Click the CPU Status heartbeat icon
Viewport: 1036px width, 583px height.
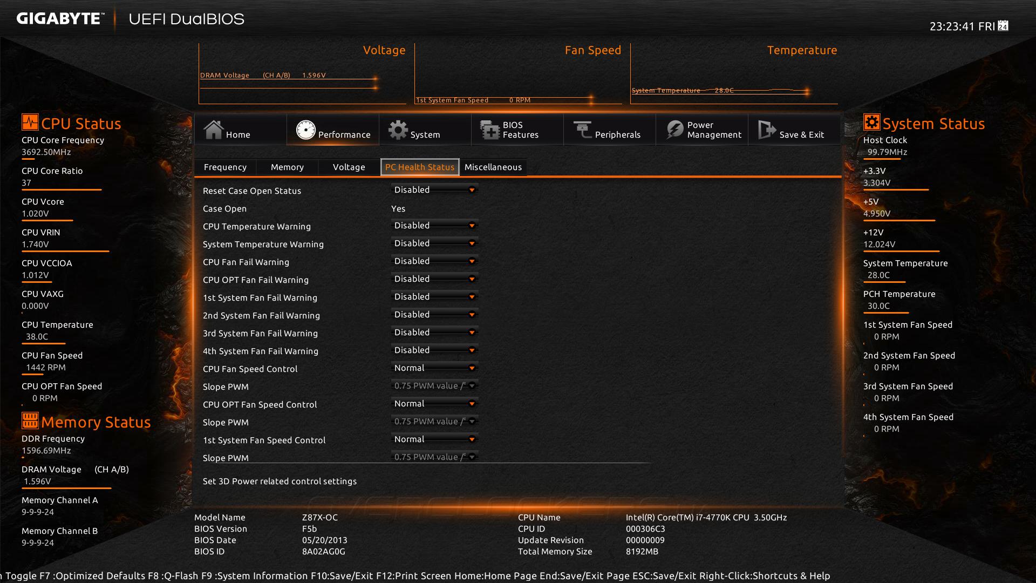coord(30,122)
